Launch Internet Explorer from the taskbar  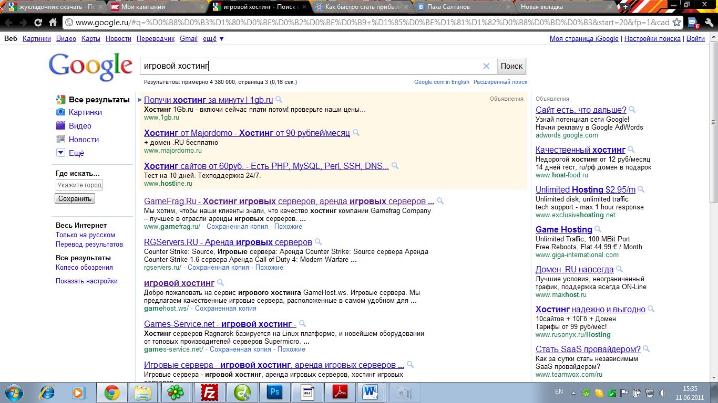(x=47, y=393)
